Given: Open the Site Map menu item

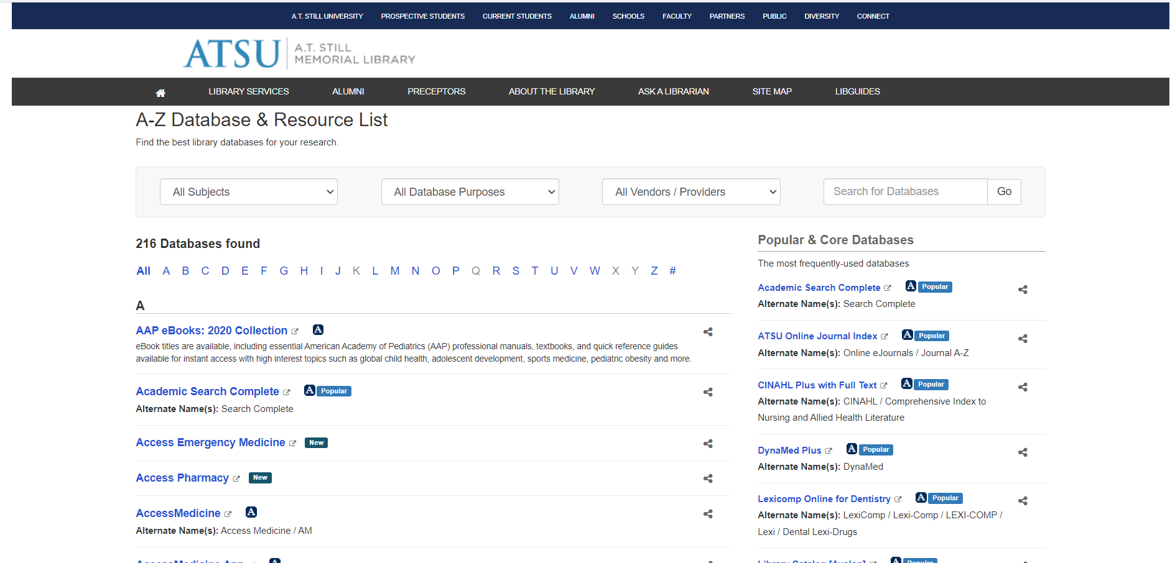Looking at the screenshot, I should (772, 91).
